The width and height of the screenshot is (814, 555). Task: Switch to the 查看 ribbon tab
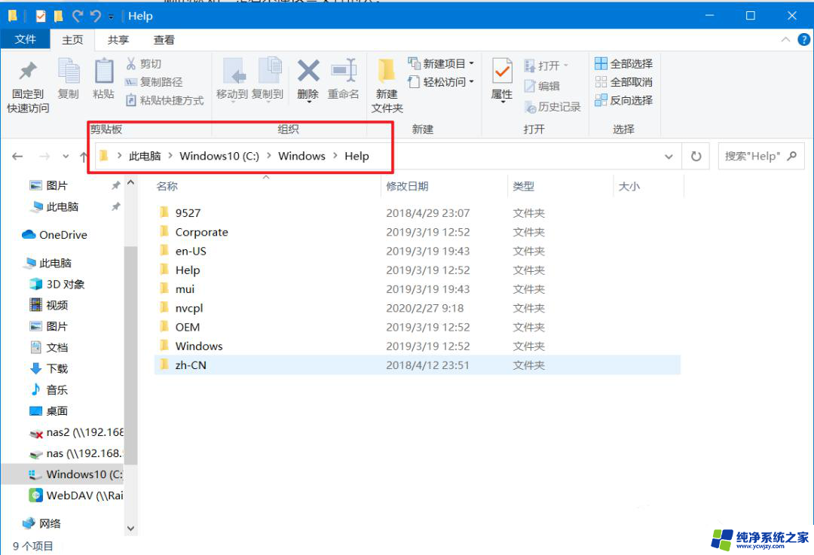[x=164, y=40]
